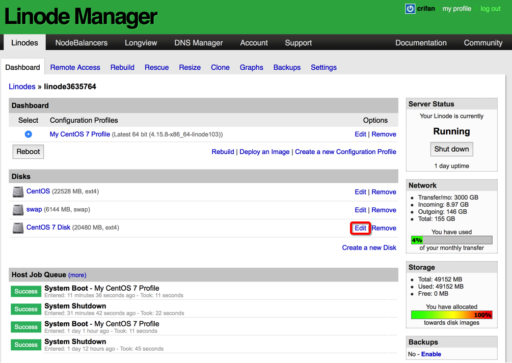Open the Rebuild sub-tab
This screenshot has height=363, width=512.
pyautogui.click(x=122, y=67)
